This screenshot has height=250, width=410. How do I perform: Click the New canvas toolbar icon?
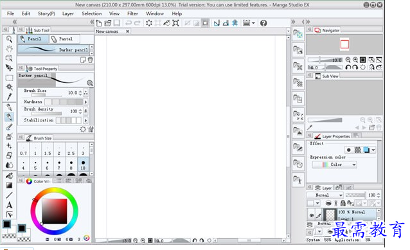pyautogui.click(x=99, y=23)
